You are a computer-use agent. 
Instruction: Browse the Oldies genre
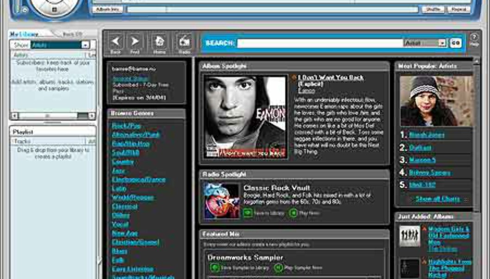pyautogui.click(x=120, y=215)
